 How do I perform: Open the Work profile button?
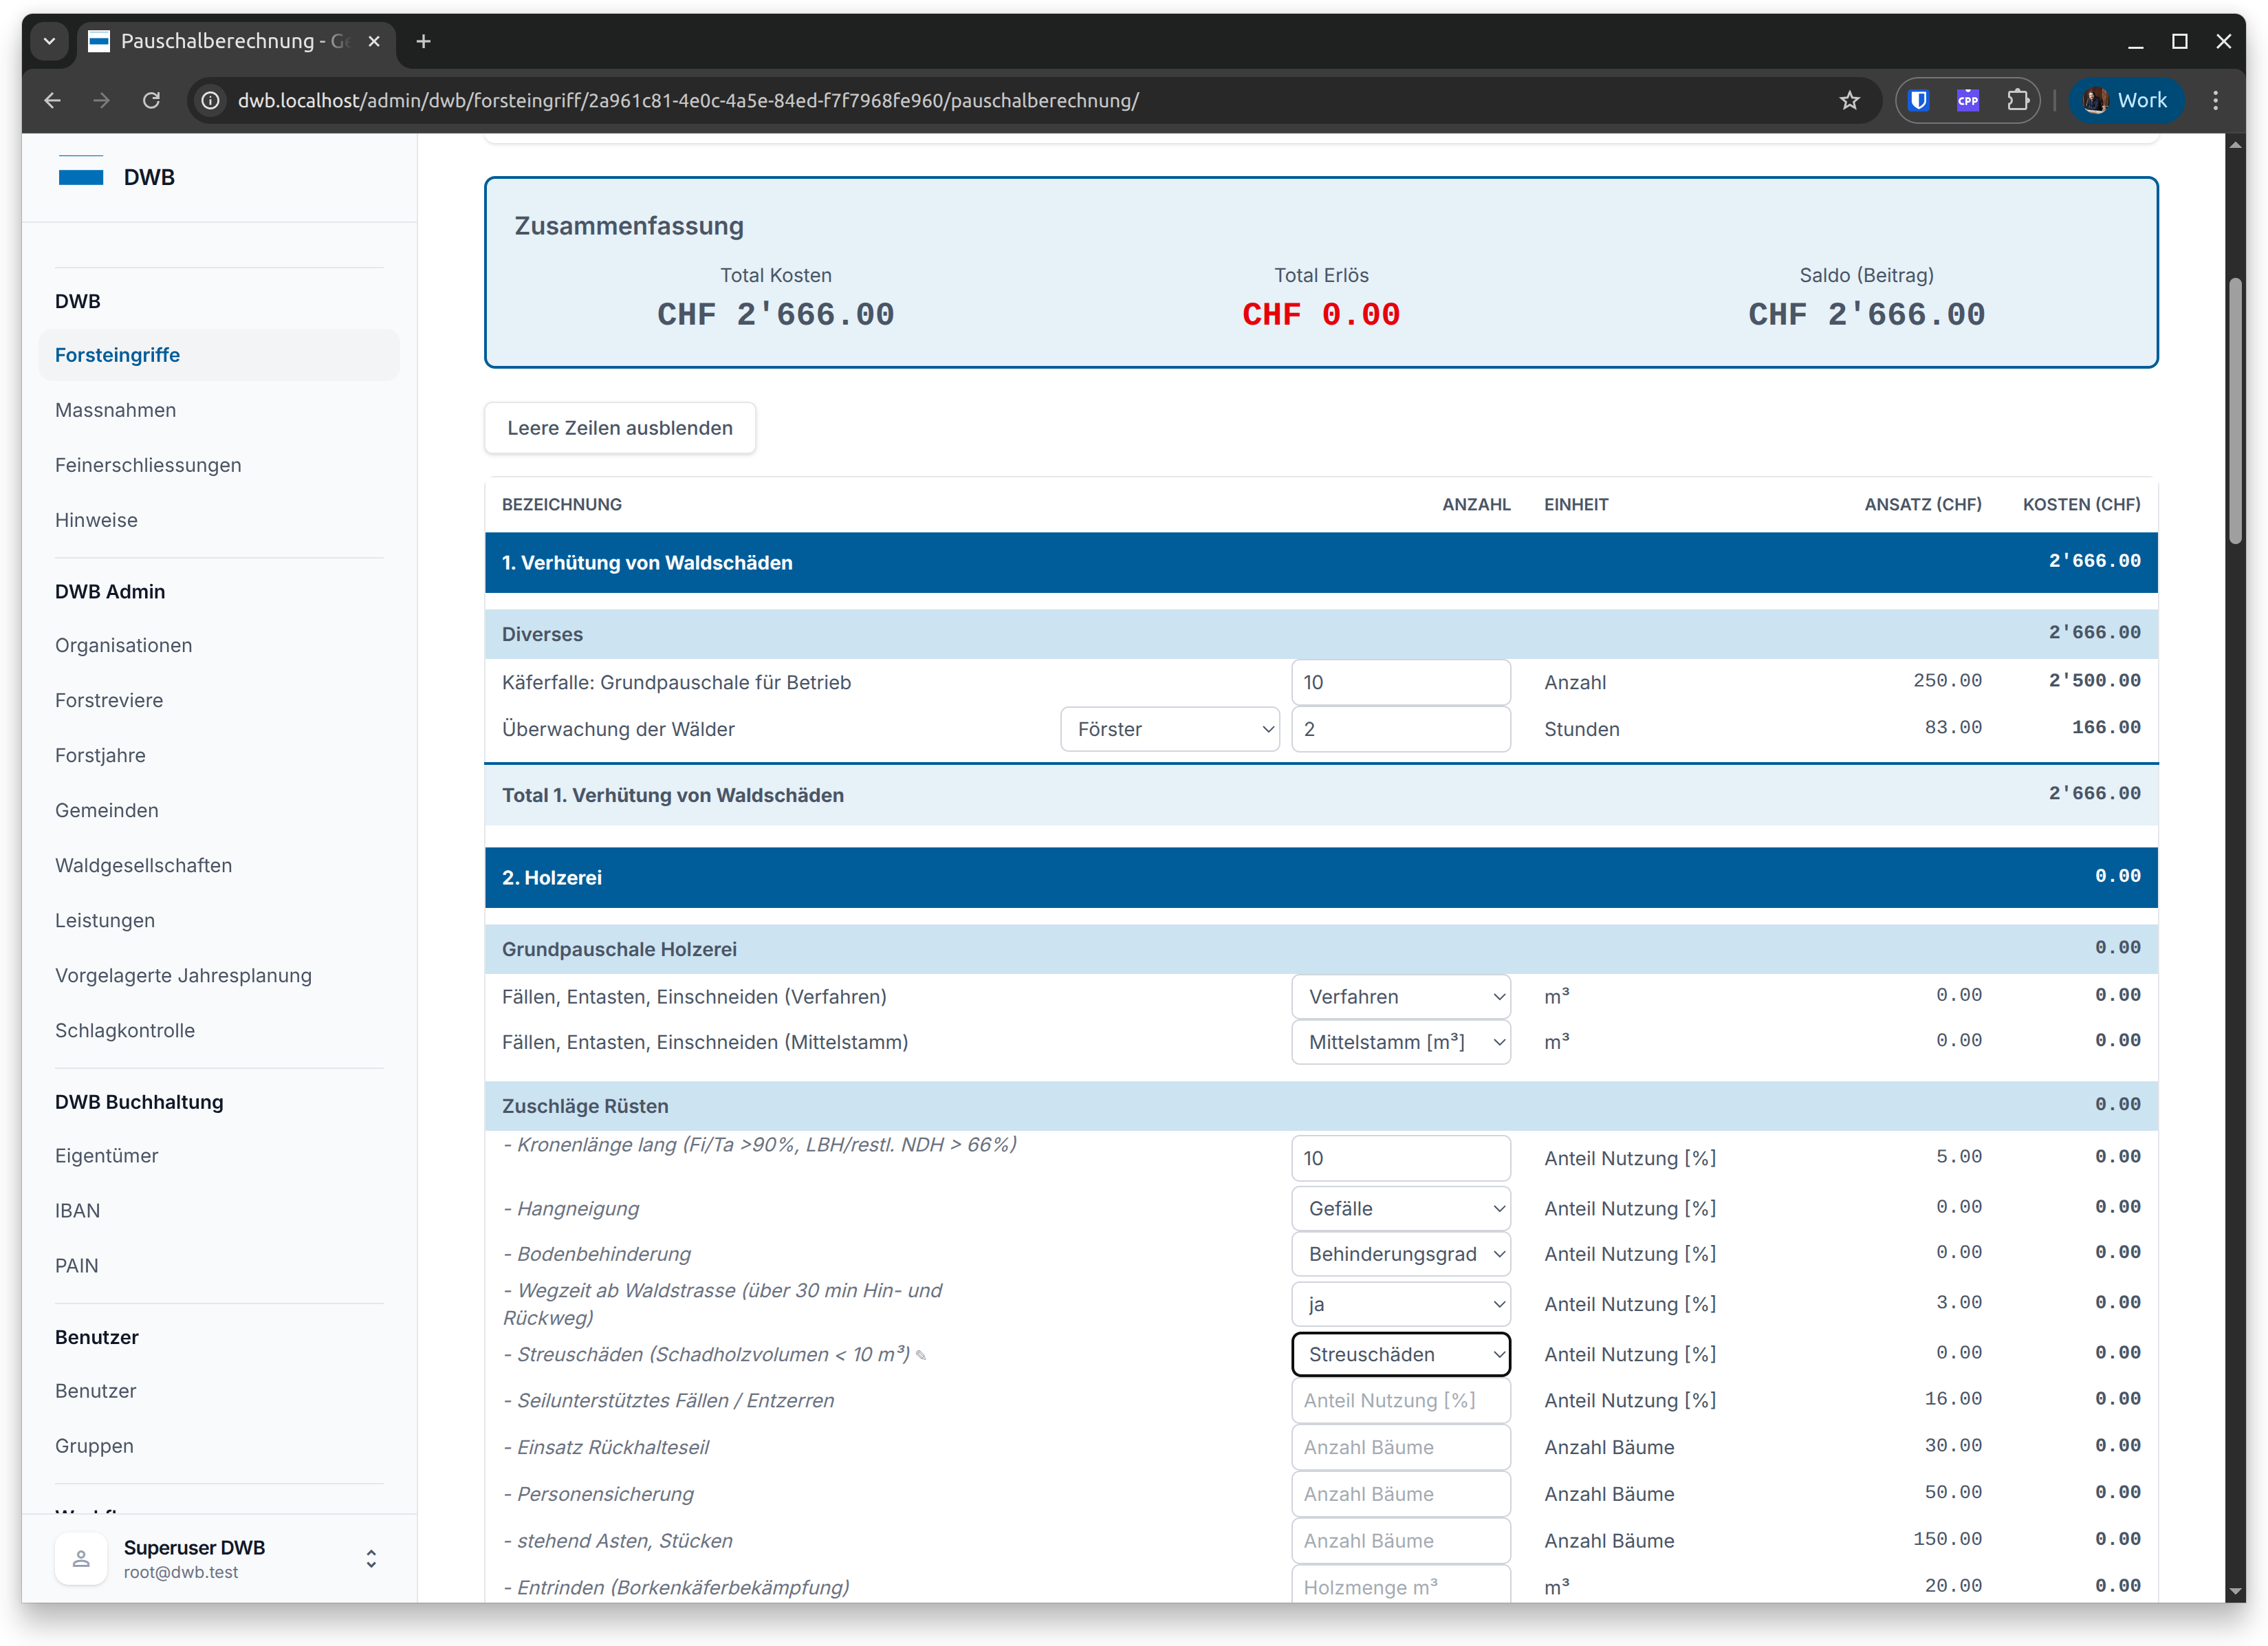pos(2126,100)
